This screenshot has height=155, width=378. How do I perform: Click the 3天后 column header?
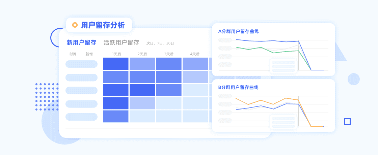click(x=169, y=54)
